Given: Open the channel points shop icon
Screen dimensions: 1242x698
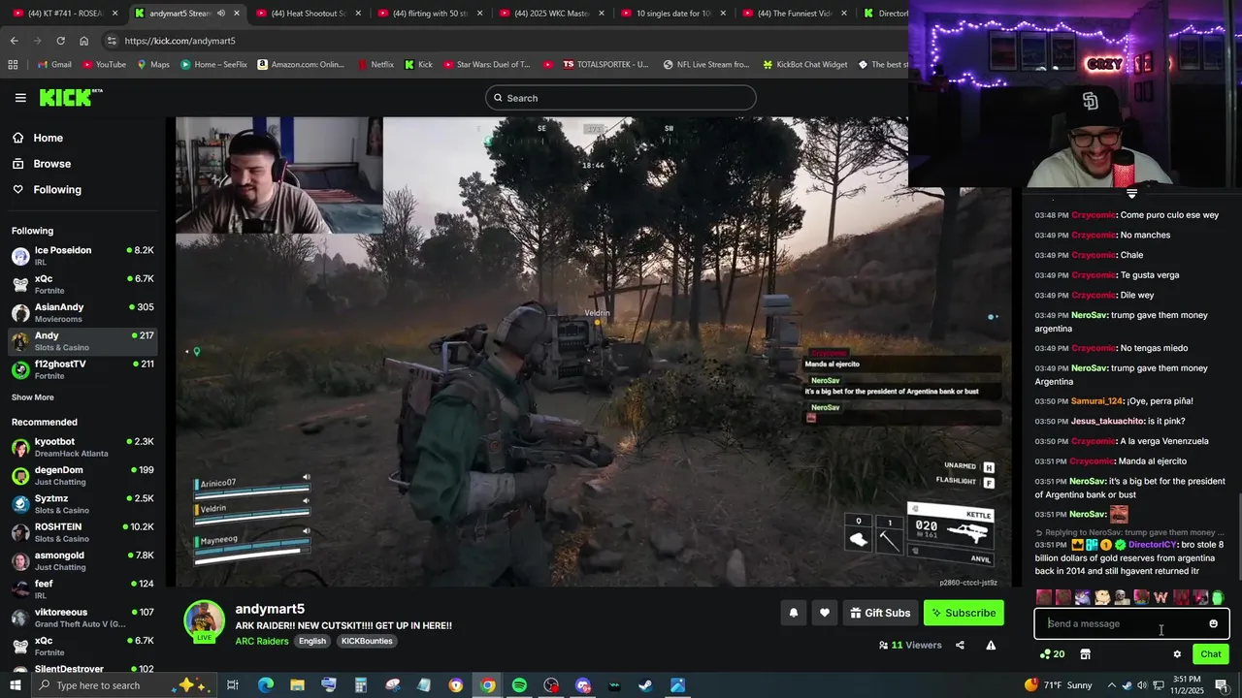Looking at the screenshot, I should point(1085,654).
